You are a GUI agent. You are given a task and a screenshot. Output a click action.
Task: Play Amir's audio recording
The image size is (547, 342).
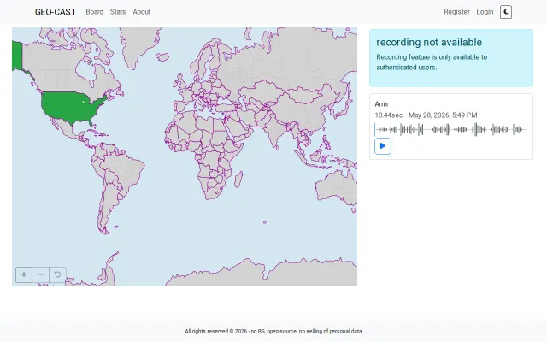pyautogui.click(x=383, y=146)
